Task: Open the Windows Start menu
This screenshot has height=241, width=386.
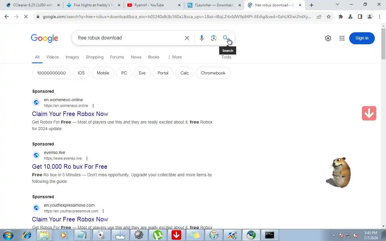Action: (8, 235)
